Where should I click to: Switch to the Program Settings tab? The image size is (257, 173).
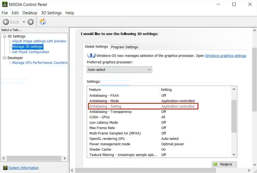[x=124, y=47]
